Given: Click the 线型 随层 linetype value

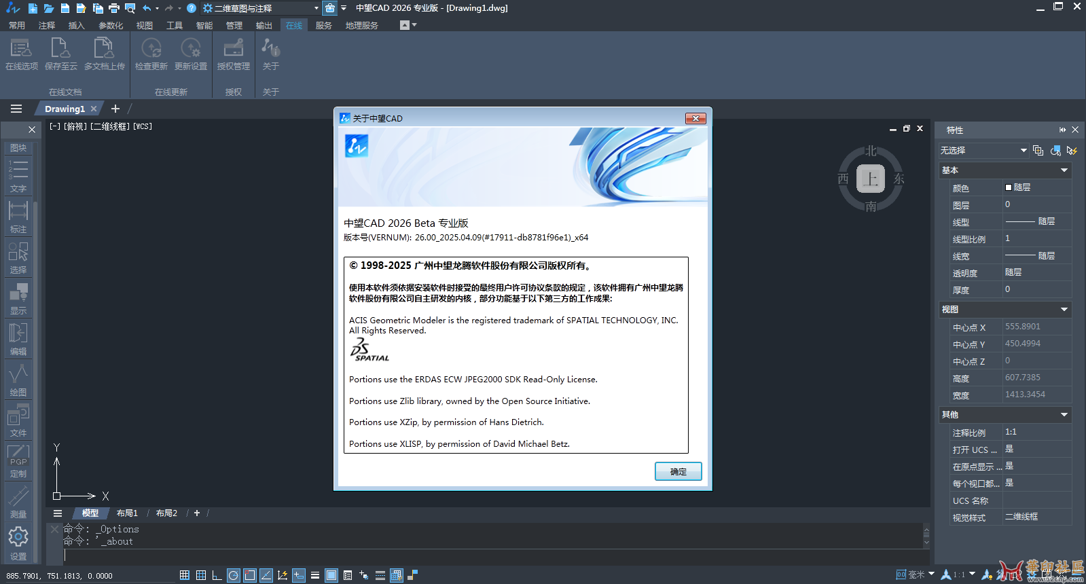Looking at the screenshot, I should [1037, 221].
